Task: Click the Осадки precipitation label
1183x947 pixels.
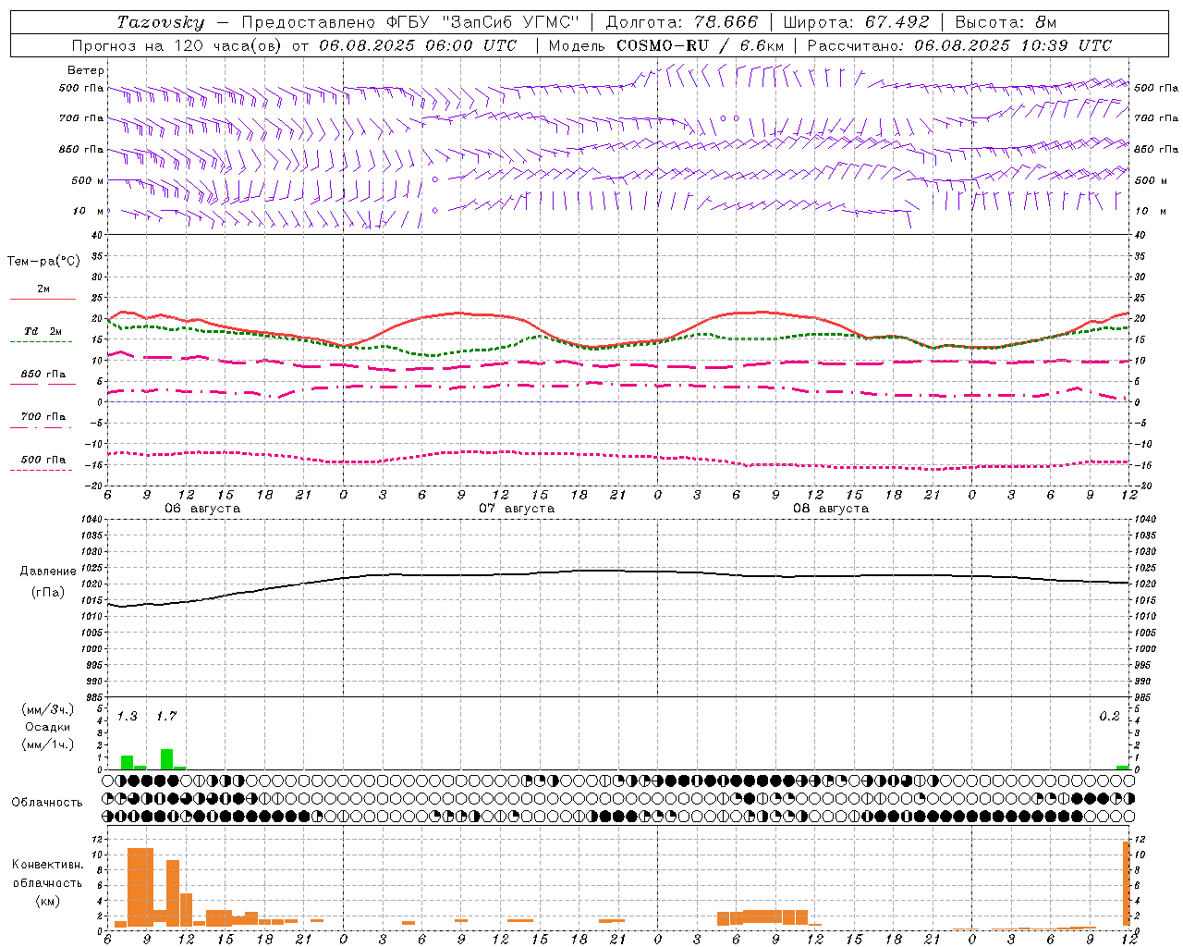Action: coord(47,727)
